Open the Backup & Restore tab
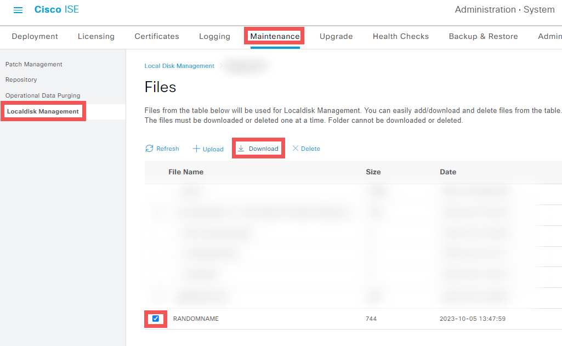Viewport: 562px width, 346px height. [483, 36]
